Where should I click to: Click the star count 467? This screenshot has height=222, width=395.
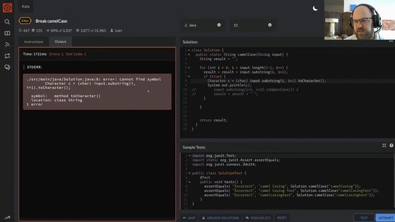[x=24, y=30]
